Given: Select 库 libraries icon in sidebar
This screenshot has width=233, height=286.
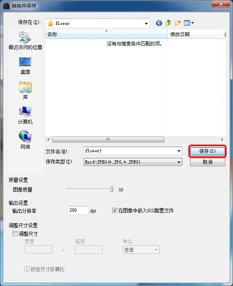Looking at the screenshot, I should [x=25, y=91].
